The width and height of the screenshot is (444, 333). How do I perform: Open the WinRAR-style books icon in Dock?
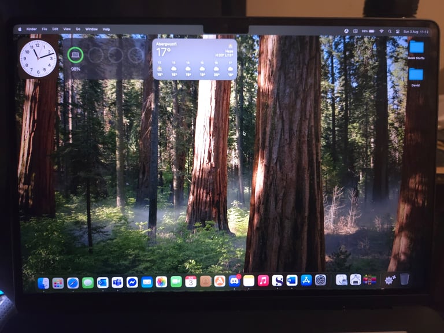[x=370, y=280]
